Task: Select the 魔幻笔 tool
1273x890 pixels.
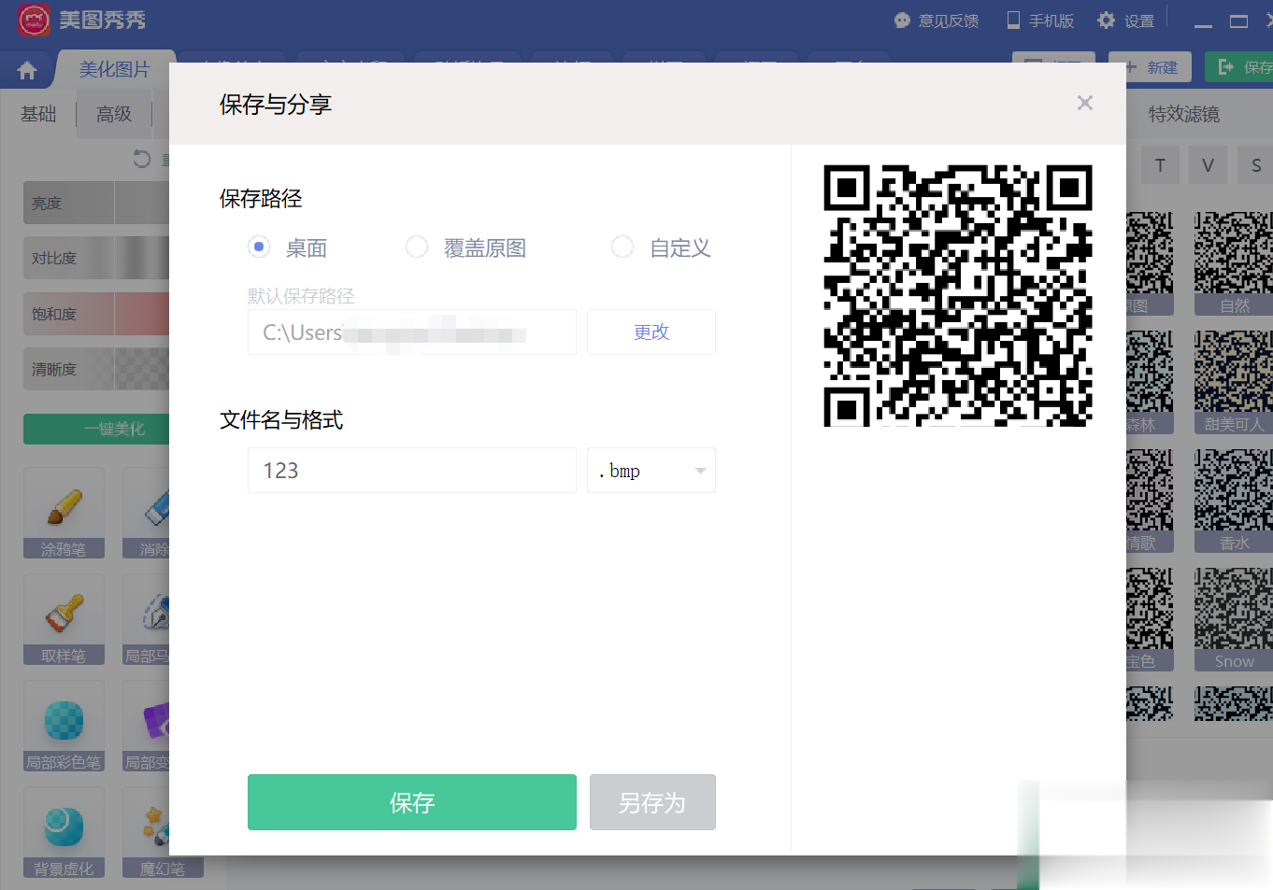Action: click(x=163, y=832)
